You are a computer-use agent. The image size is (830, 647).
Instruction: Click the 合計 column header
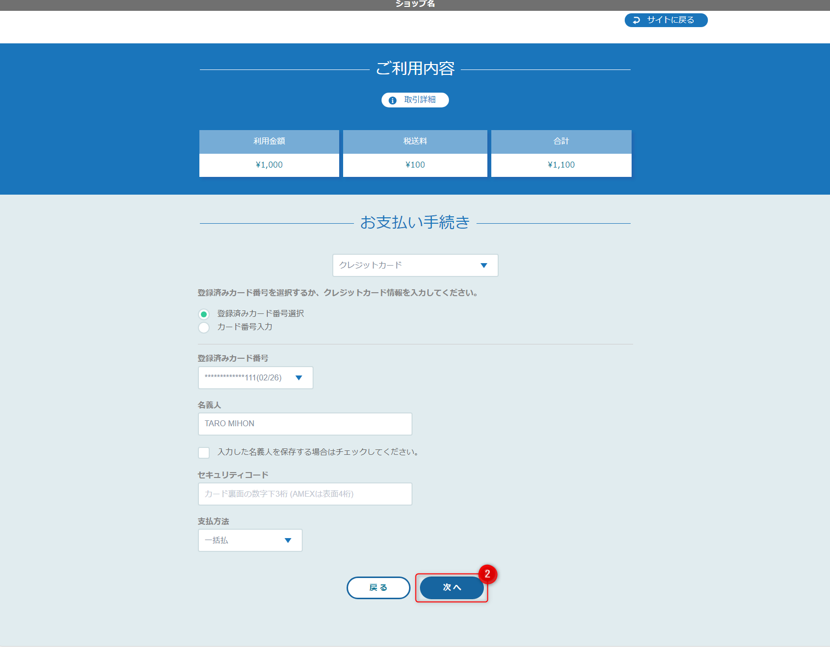(x=561, y=141)
